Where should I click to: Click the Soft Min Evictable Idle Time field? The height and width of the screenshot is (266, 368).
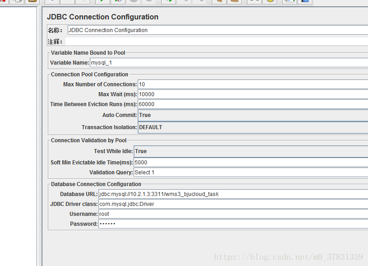coord(251,163)
